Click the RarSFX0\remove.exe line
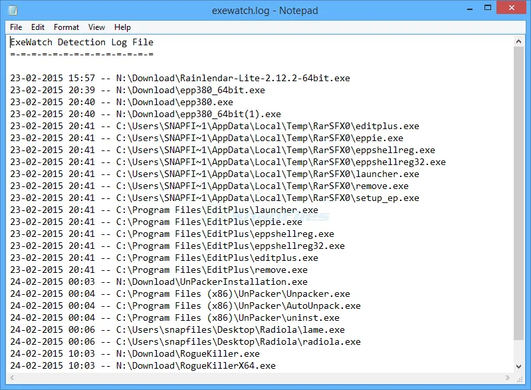 pyautogui.click(x=209, y=186)
